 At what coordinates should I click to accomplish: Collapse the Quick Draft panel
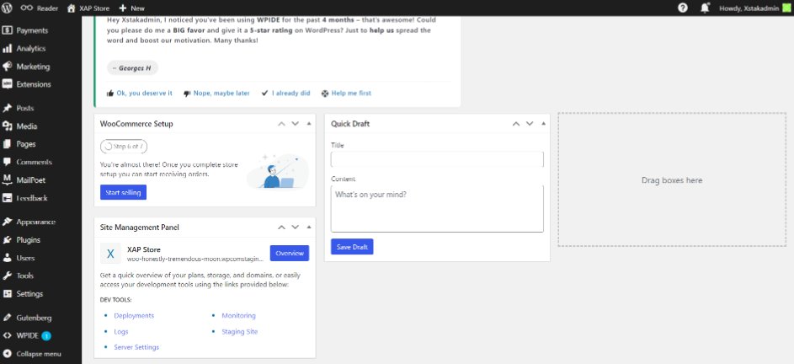[x=543, y=124]
